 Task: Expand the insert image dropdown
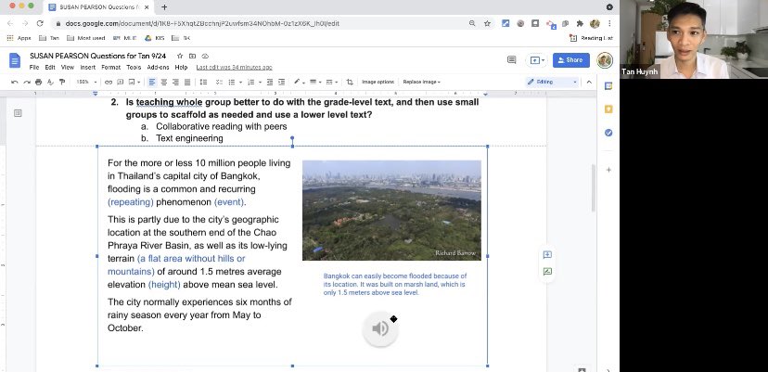click(x=138, y=82)
